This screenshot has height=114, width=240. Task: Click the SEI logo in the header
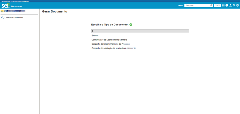pos(6,5)
